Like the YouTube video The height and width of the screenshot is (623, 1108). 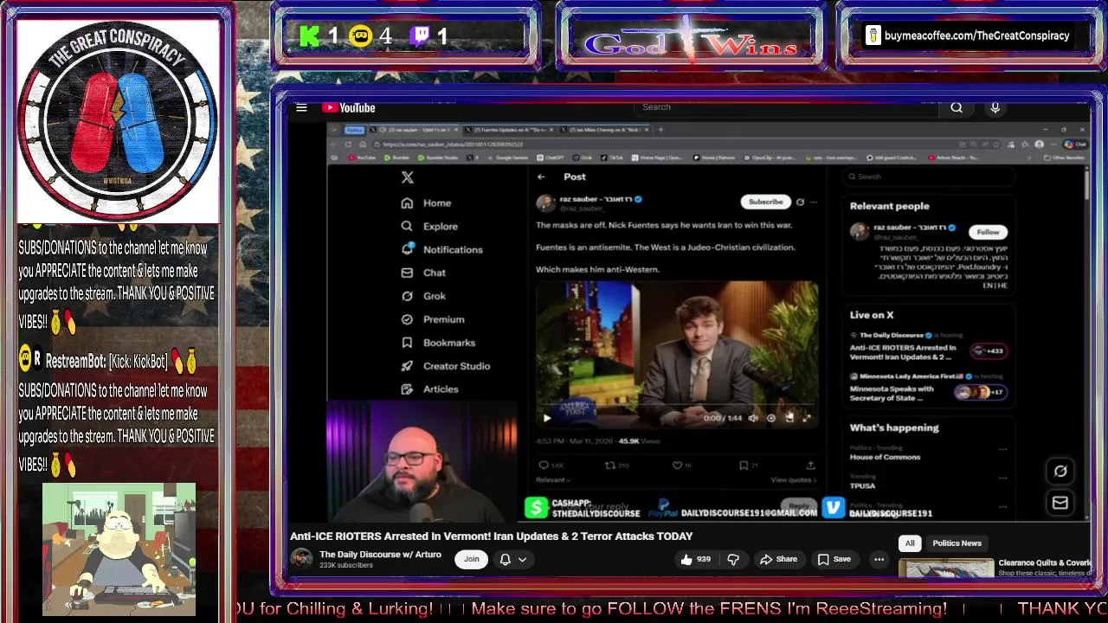(695, 559)
